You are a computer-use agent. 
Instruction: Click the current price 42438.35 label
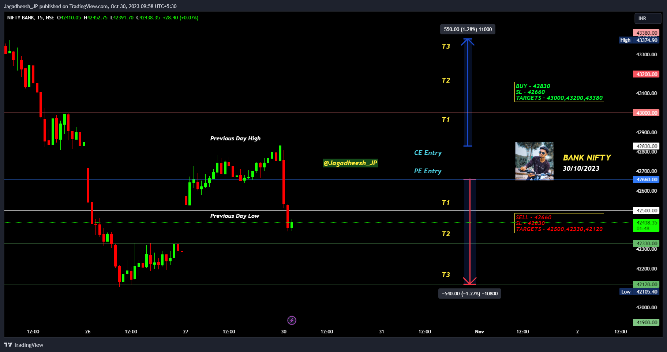646,226
